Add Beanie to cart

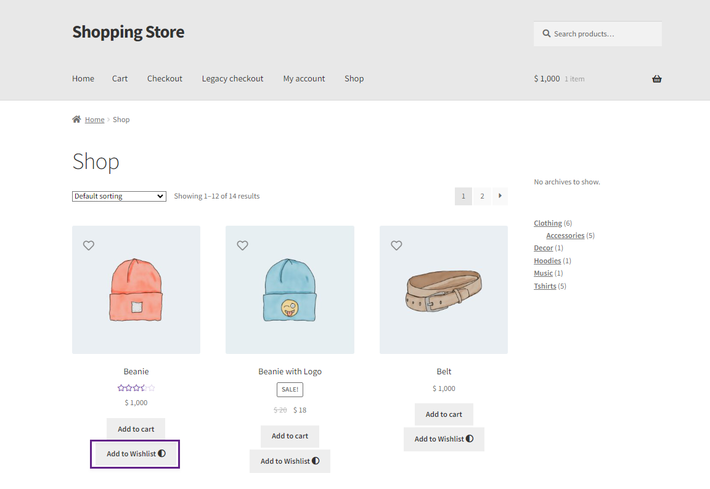tap(136, 429)
